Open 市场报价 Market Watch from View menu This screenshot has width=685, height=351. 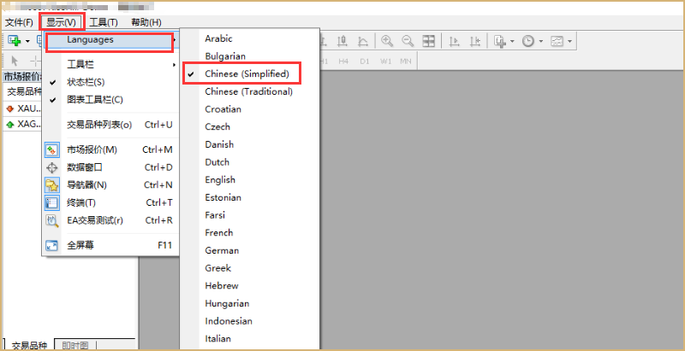92,149
